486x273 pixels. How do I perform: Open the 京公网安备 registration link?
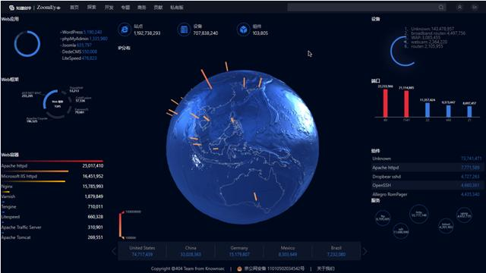click(x=274, y=268)
